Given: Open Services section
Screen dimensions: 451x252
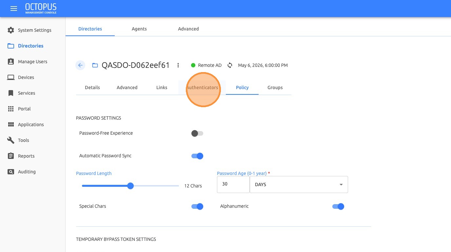Looking at the screenshot, I should pos(27,93).
